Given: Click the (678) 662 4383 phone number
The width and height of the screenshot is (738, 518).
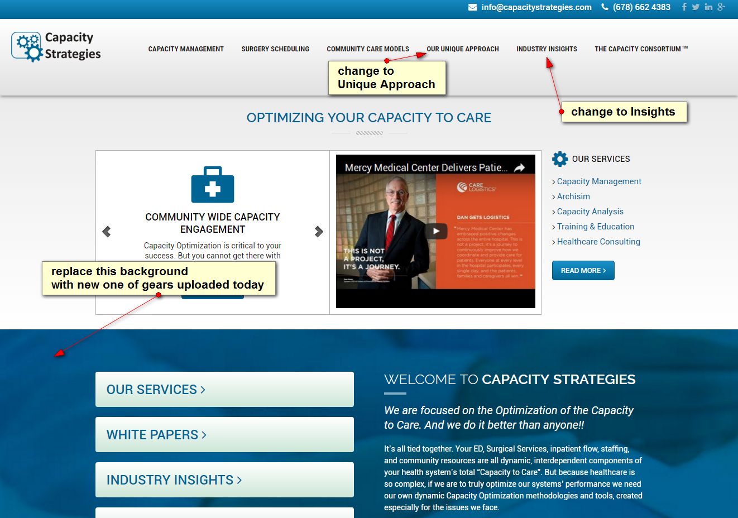Looking at the screenshot, I should [641, 7].
